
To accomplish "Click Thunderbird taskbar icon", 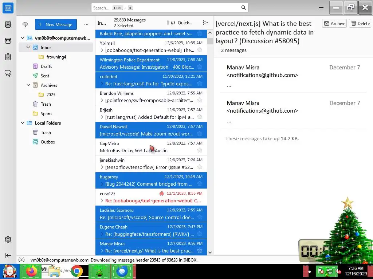I will [x=122, y=271].
